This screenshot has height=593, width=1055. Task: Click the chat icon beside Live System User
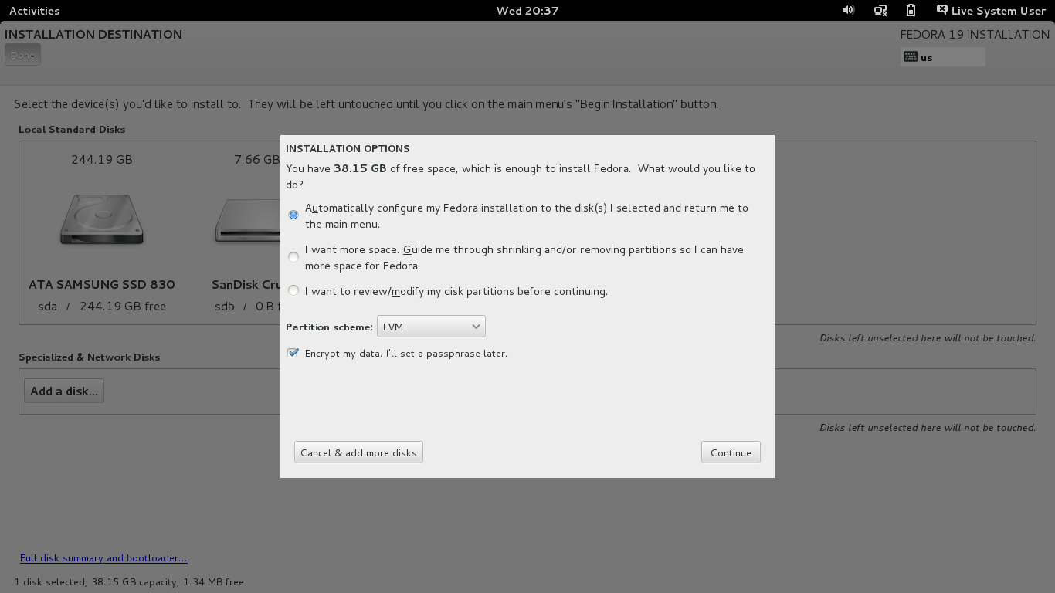pos(941,10)
